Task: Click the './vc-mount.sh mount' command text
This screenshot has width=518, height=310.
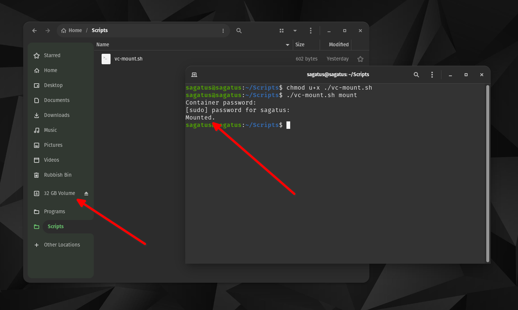Action: [322, 95]
